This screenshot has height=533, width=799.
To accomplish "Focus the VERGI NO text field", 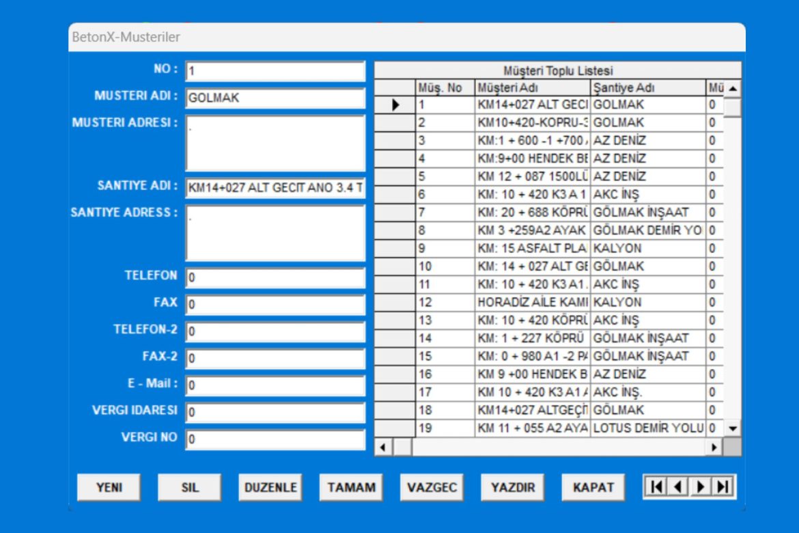I will [275, 439].
